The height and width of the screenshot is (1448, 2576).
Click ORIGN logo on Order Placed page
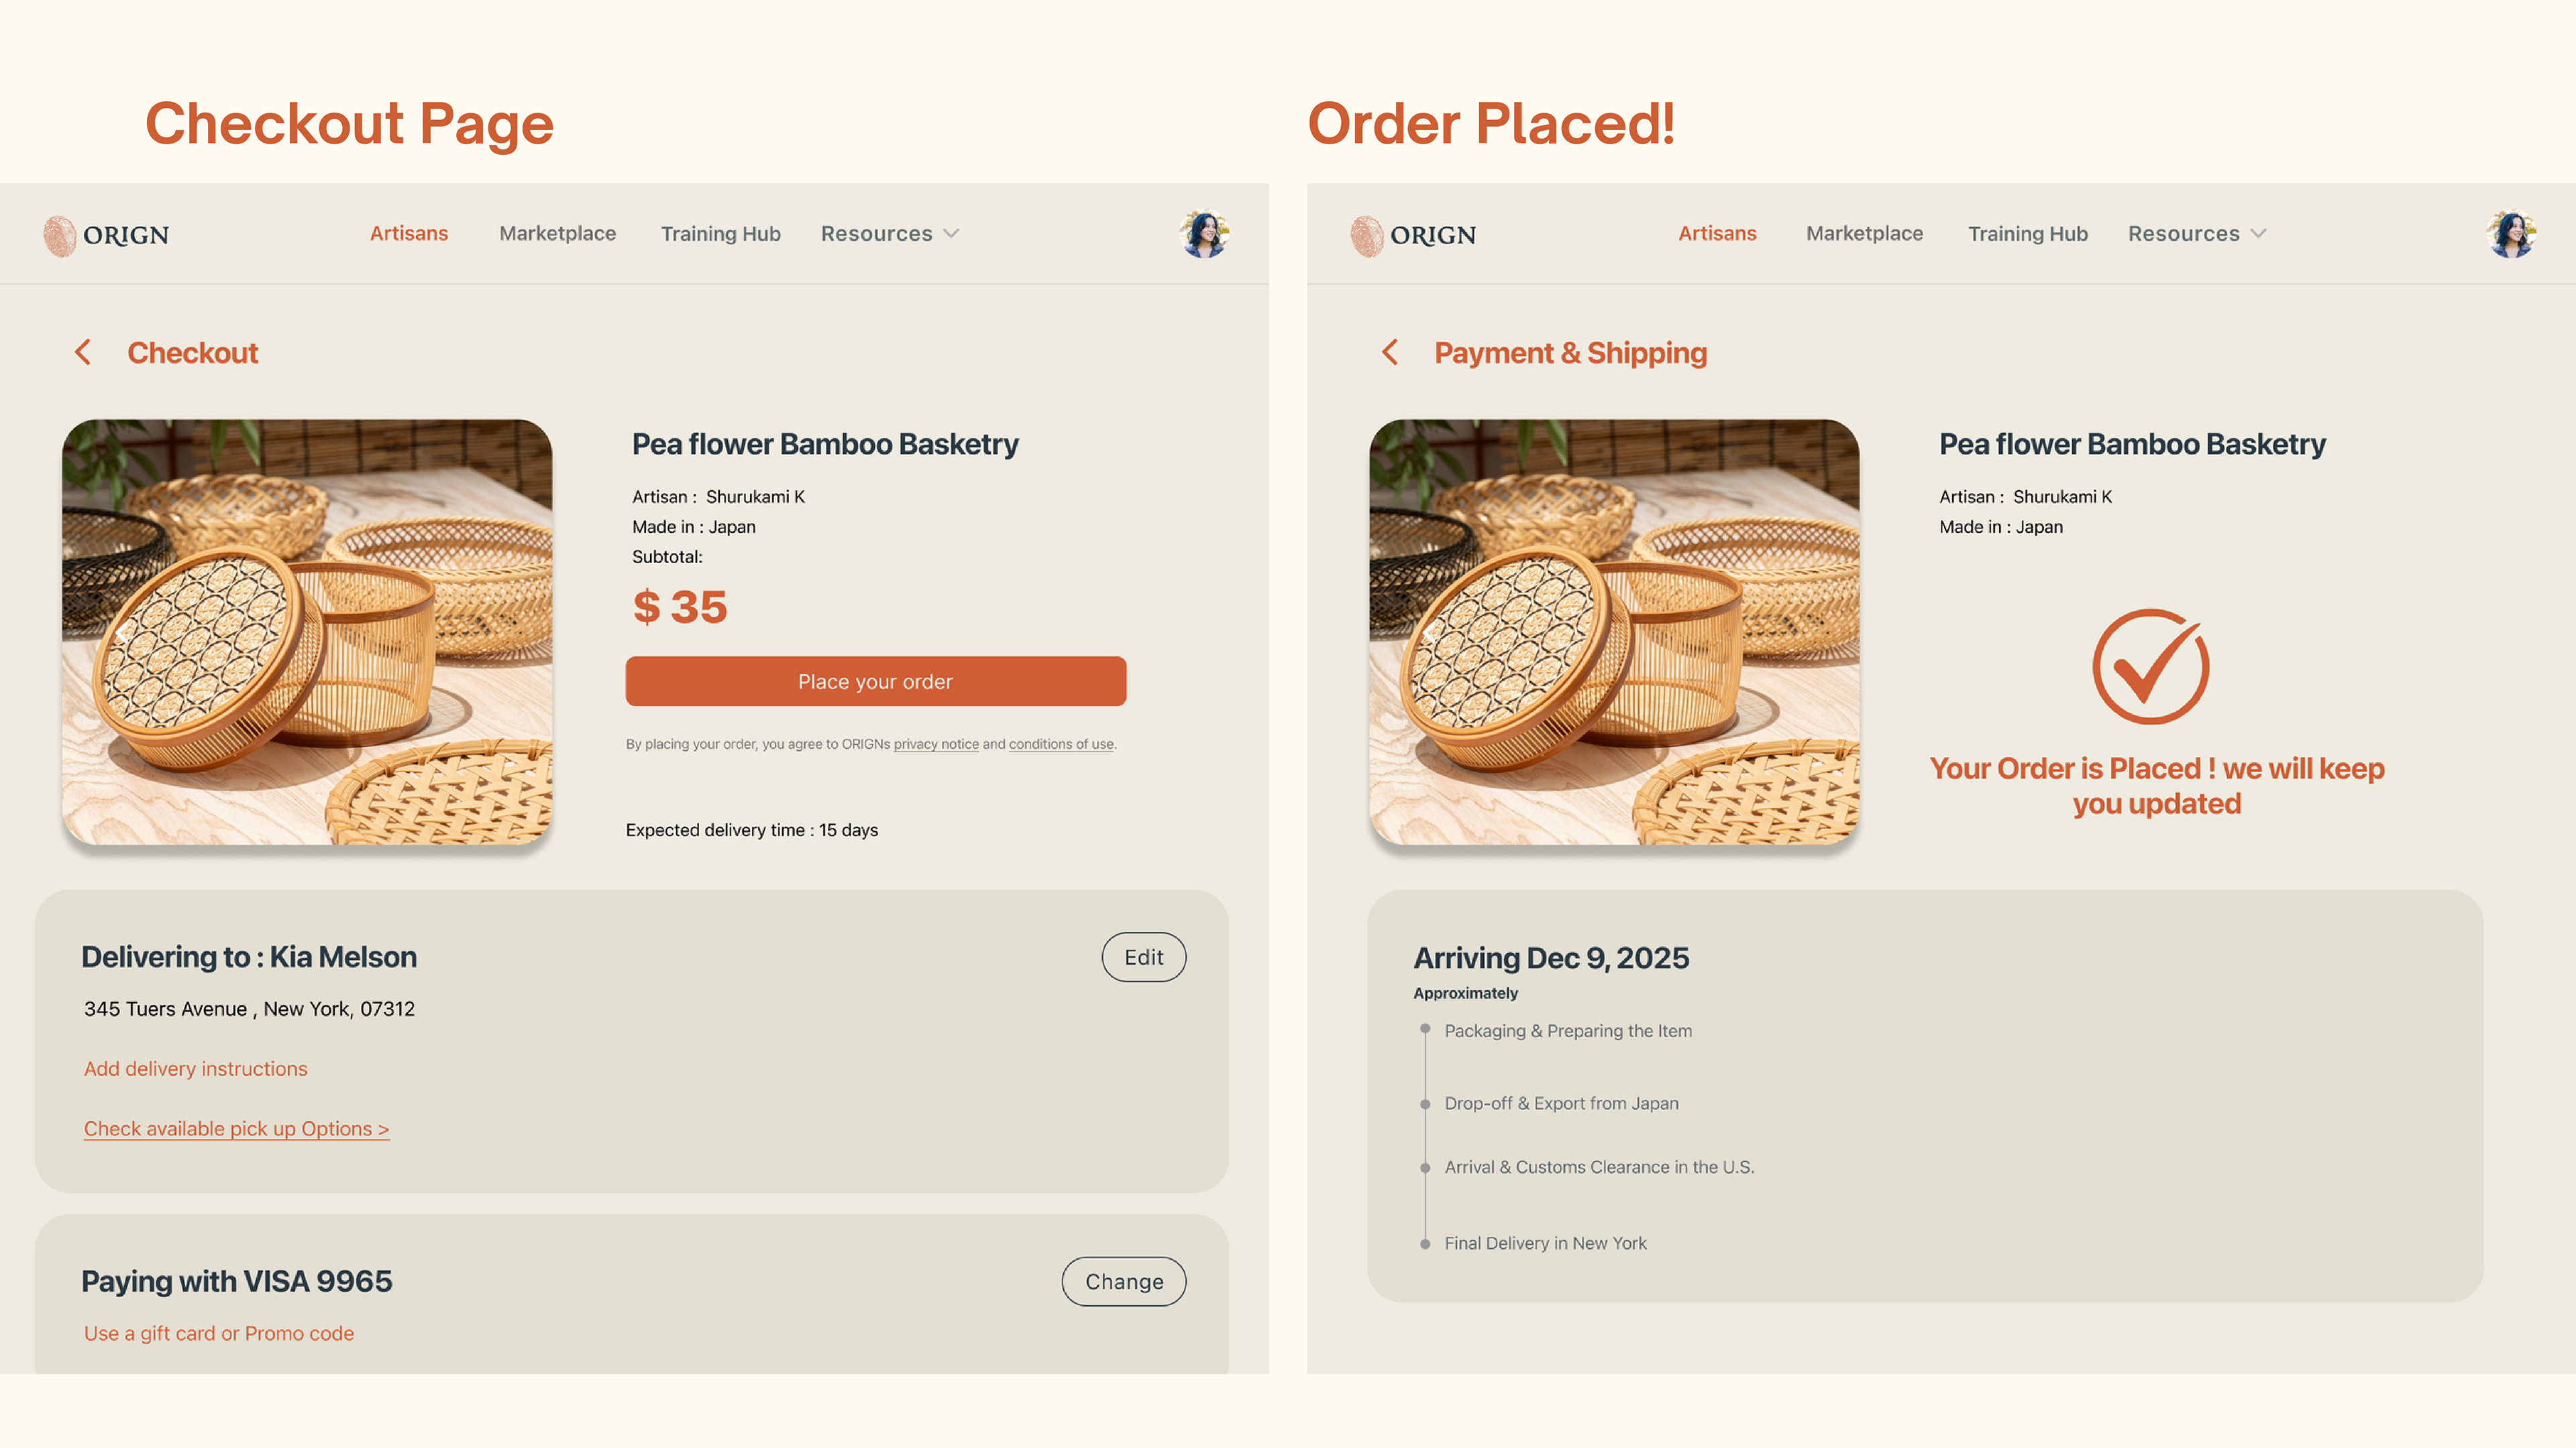pyautogui.click(x=1413, y=235)
